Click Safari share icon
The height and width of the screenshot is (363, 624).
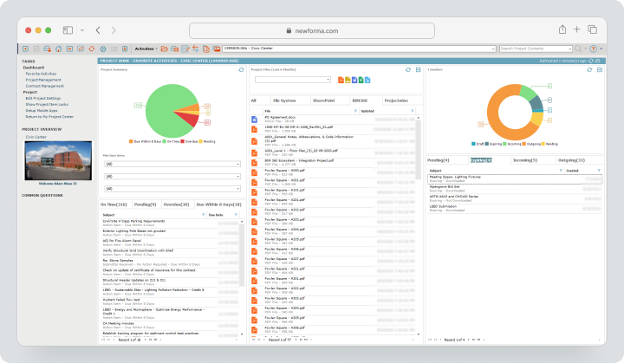(x=562, y=29)
